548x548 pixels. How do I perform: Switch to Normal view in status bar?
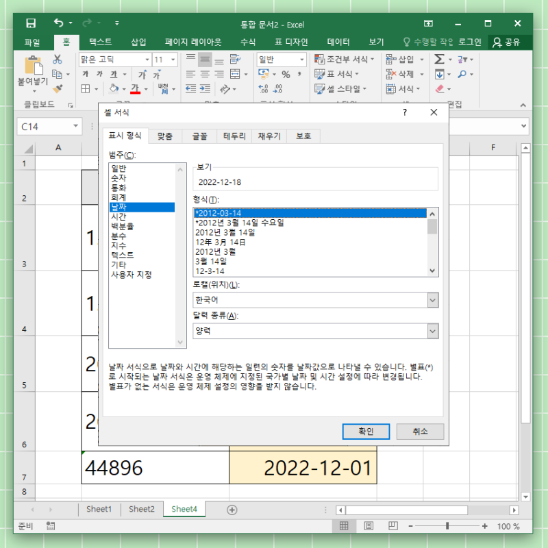344,525
